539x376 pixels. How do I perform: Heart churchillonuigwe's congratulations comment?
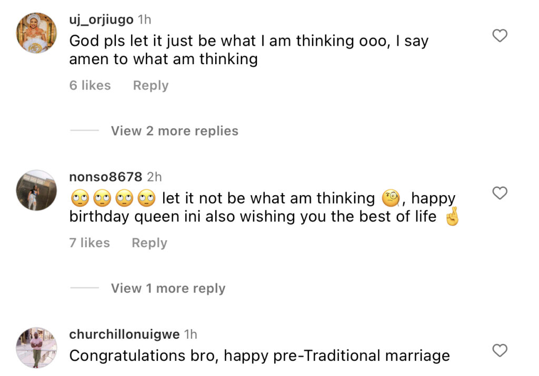point(499,350)
